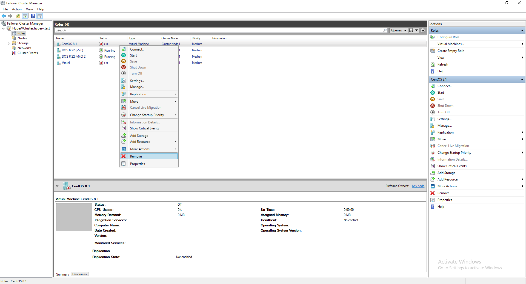The width and height of the screenshot is (526, 284).
Task: Click Connect... in the Actions pane
Action: [x=445, y=86]
